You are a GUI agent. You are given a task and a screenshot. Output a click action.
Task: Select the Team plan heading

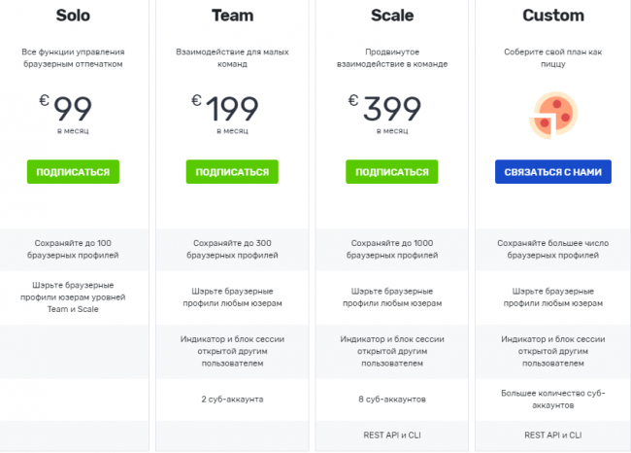(x=232, y=16)
